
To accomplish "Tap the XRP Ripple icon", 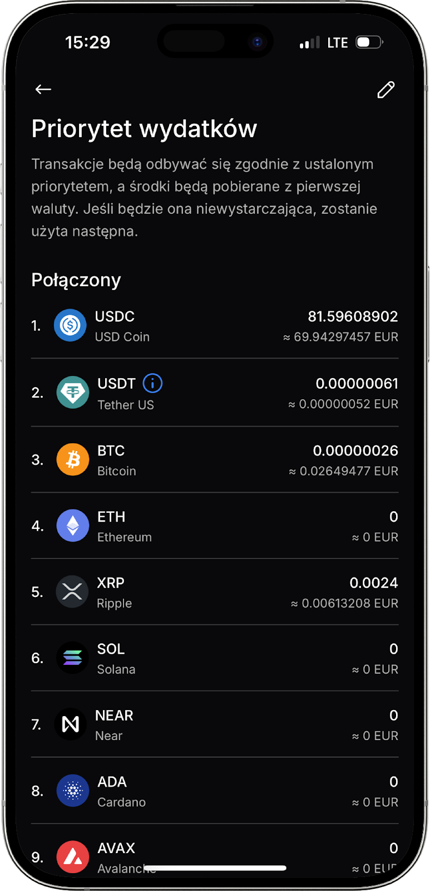I will 72,591.
